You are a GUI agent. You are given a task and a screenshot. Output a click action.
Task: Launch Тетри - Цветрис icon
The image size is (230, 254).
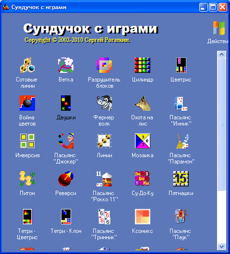(x=27, y=217)
